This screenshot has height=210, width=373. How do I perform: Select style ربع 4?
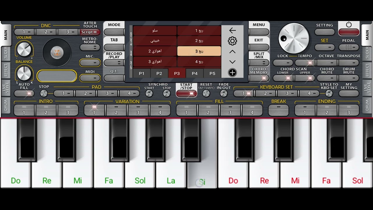(199, 62)
